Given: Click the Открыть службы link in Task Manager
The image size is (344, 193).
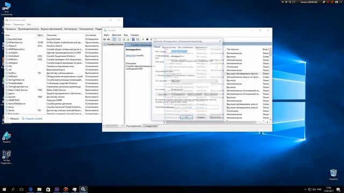Looking at the screenshot, I should click(32, 118).
